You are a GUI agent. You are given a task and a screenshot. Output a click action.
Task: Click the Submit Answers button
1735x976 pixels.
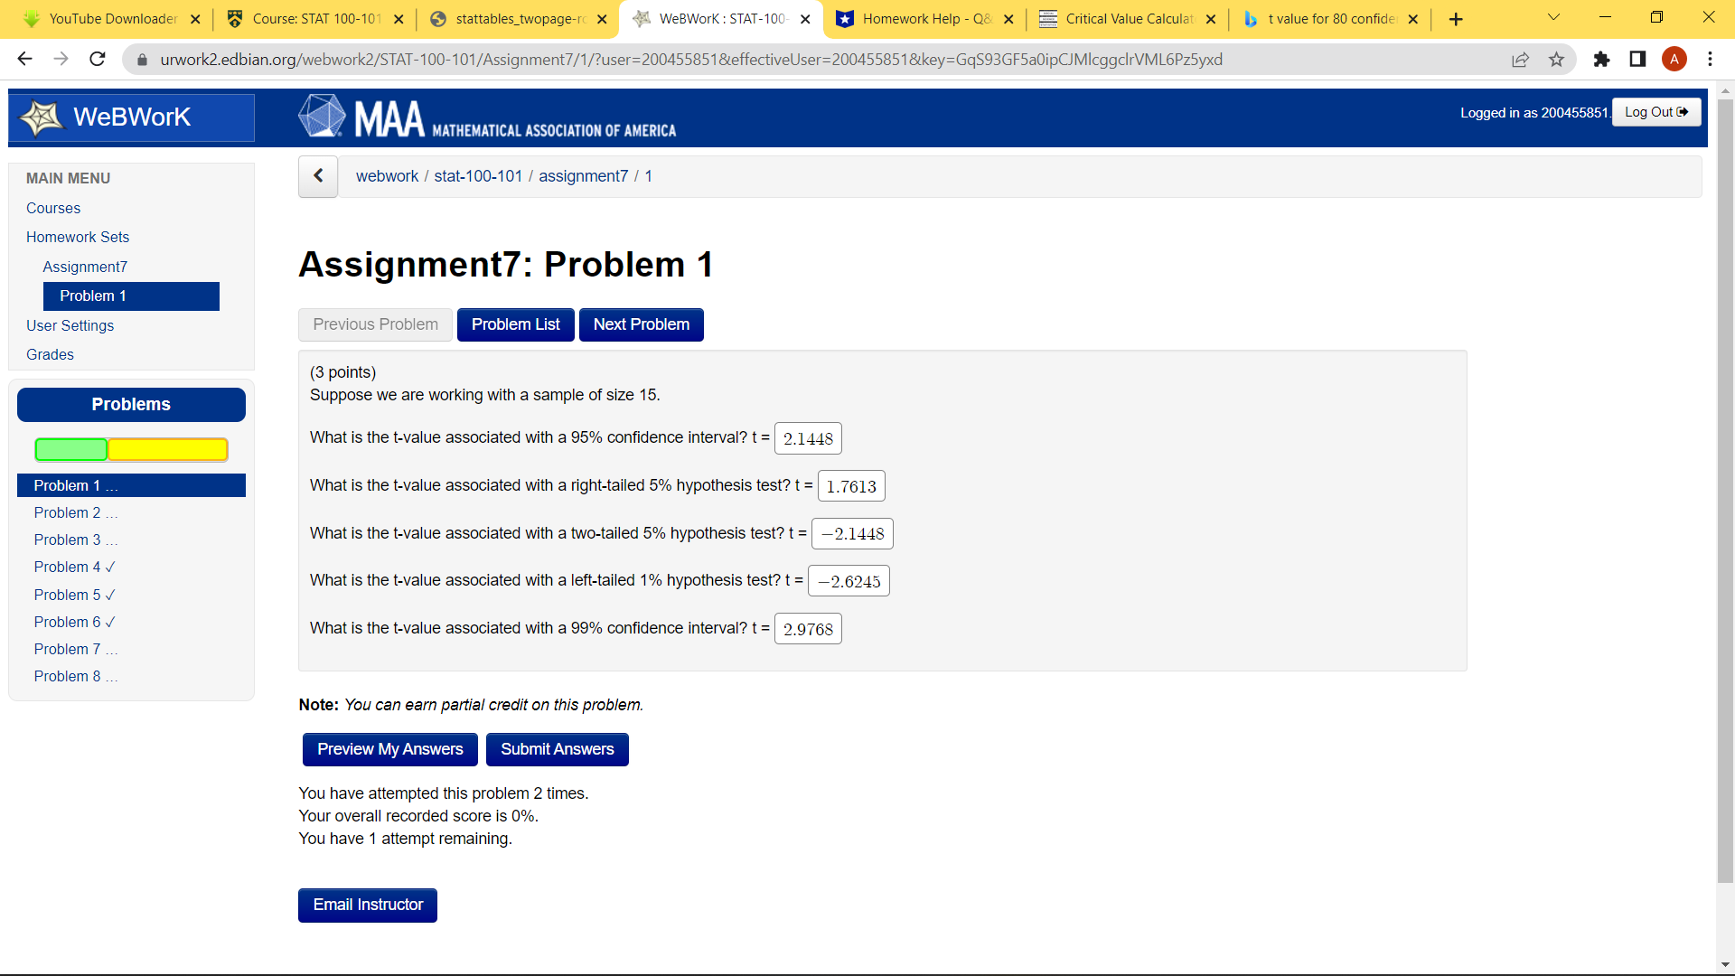[557, 749]
